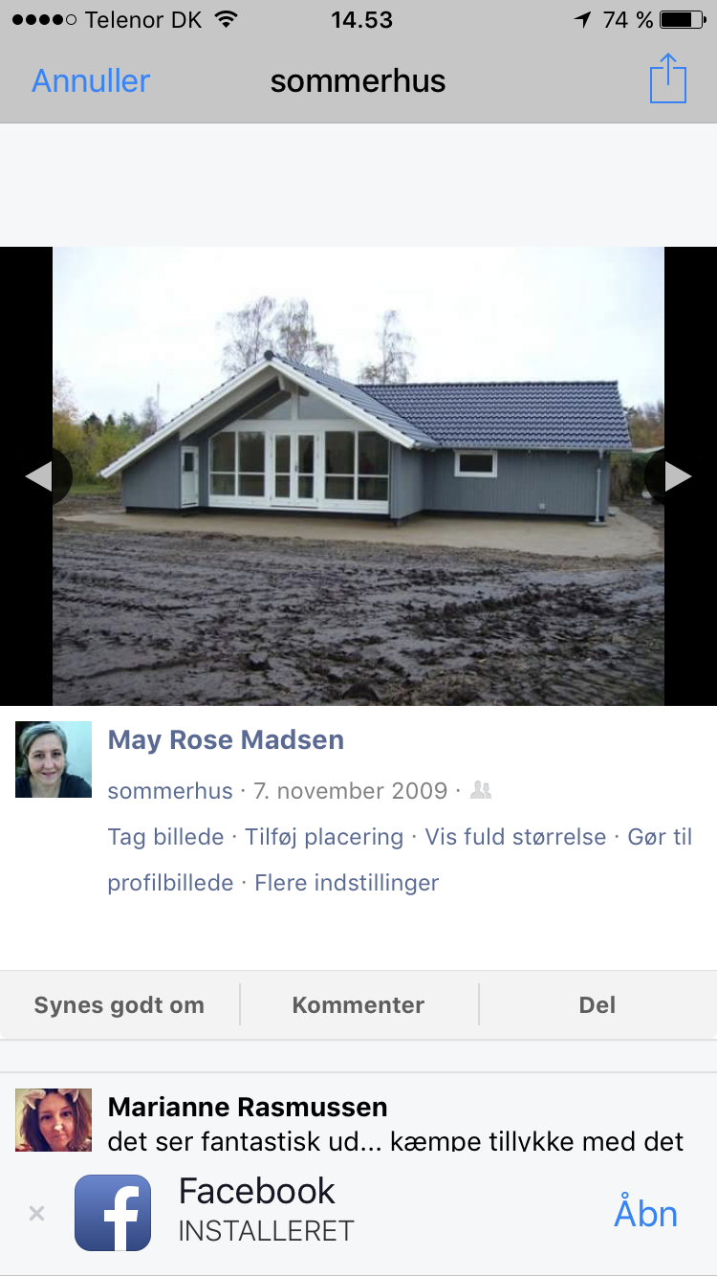Open Vis fuld størrelse link
This screenshot has height=1276, width=717.
point(515,837)
